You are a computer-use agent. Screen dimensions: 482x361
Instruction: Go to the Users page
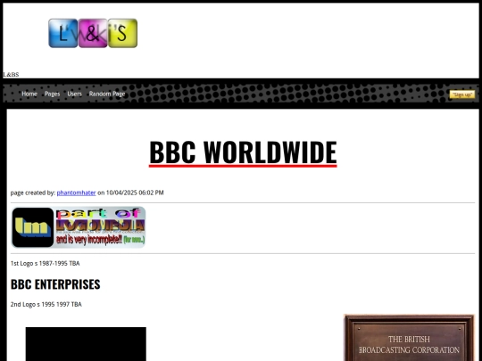coord(75,94)
